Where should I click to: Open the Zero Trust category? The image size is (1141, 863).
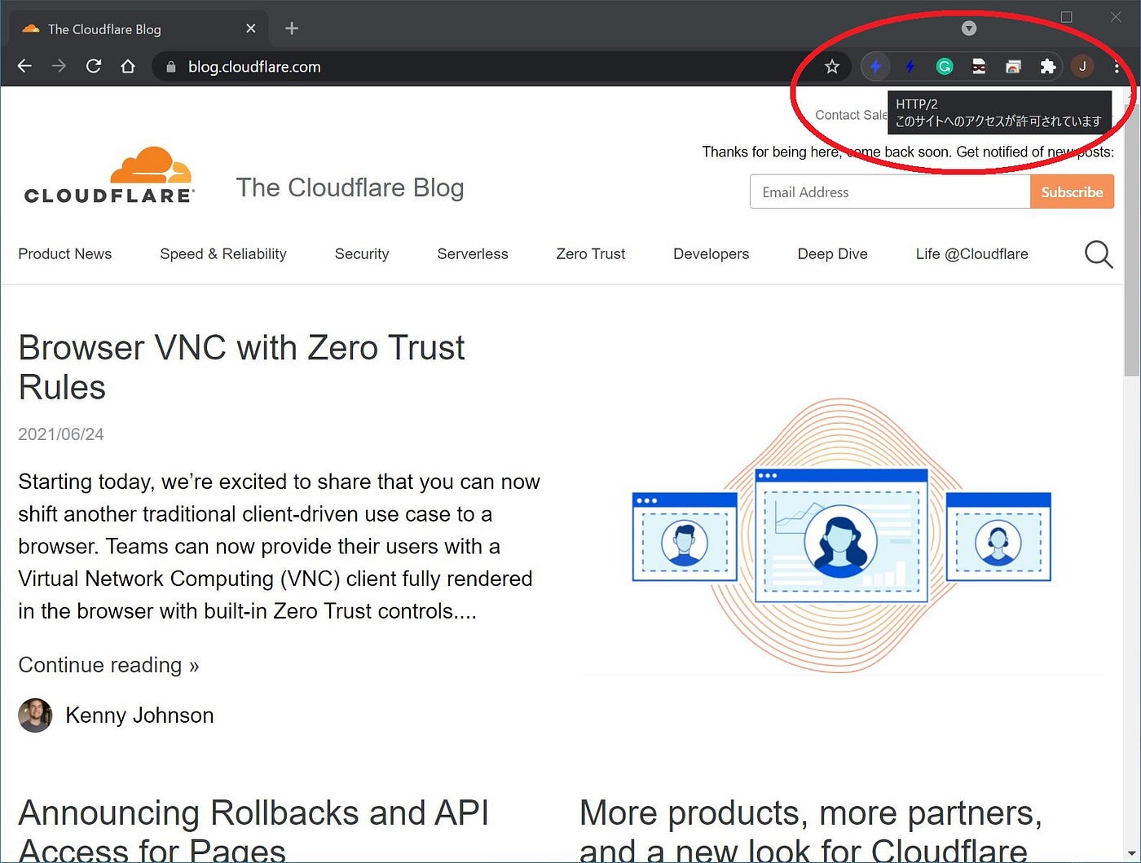click(591, 254)
